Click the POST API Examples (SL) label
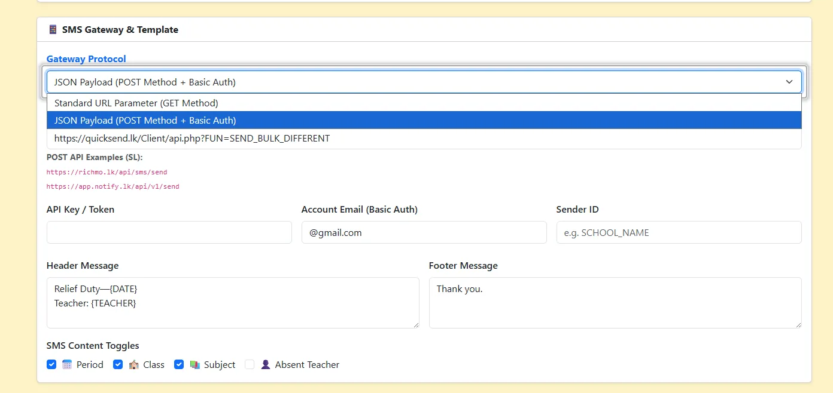The width and height of the screenshot is (833, 393). click(x=95, y=158)
